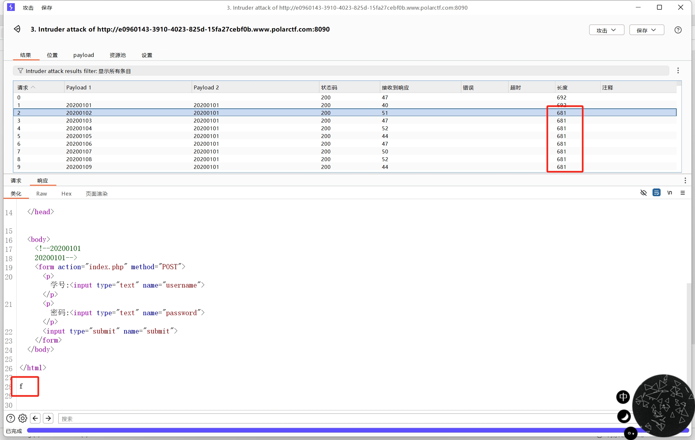
Task: Click the filter funnel icon
Action: click(20, 71)
